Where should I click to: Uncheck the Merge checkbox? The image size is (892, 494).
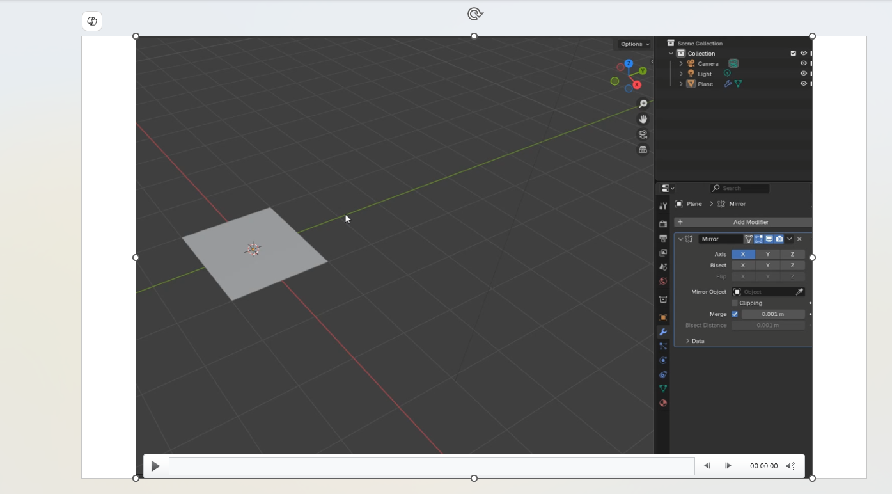point(735,314)
